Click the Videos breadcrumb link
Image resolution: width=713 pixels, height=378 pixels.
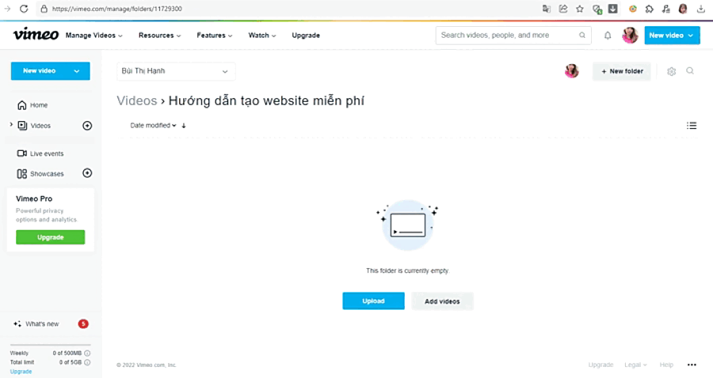(137, 100)
